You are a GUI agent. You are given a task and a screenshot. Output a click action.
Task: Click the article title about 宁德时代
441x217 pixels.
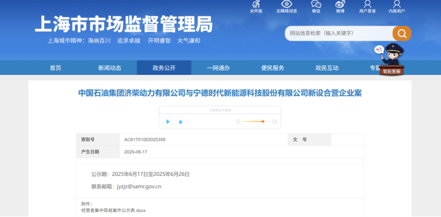tap(220, 93)
